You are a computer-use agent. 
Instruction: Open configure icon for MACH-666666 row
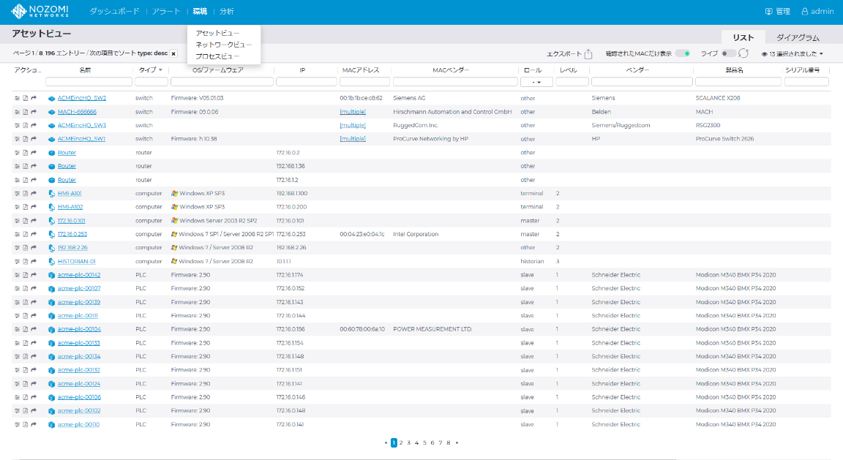coord(18,112)
